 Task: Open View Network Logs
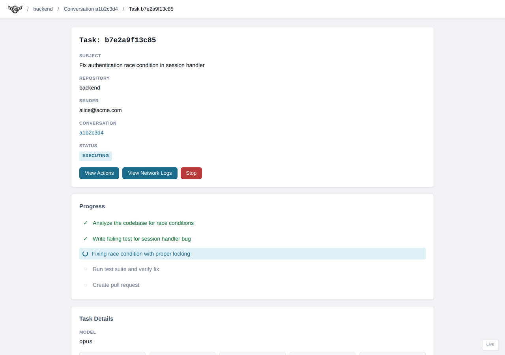[x=150, y=173]
